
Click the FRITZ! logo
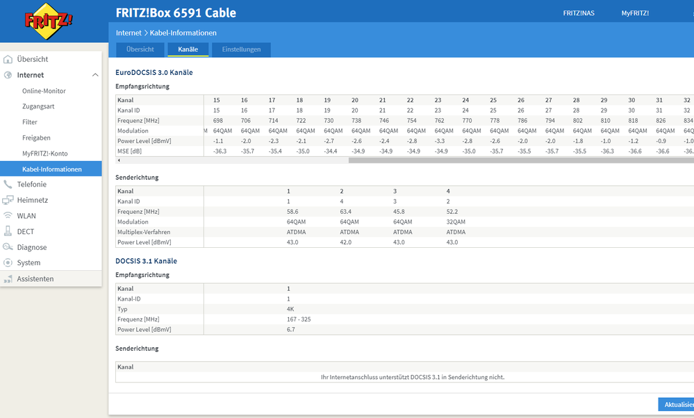(48, 21)
